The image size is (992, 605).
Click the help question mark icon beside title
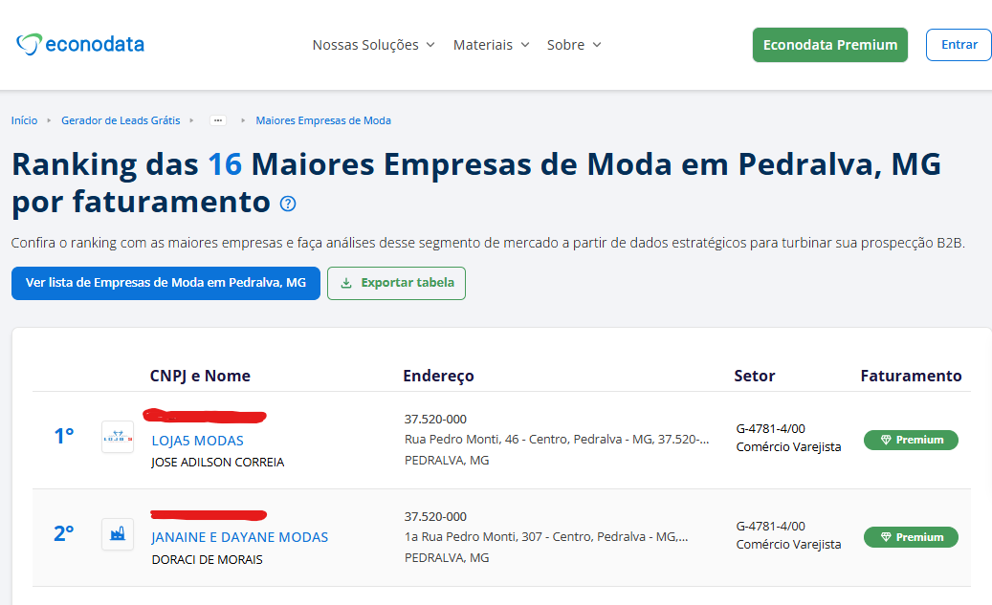tap(288, 204)
